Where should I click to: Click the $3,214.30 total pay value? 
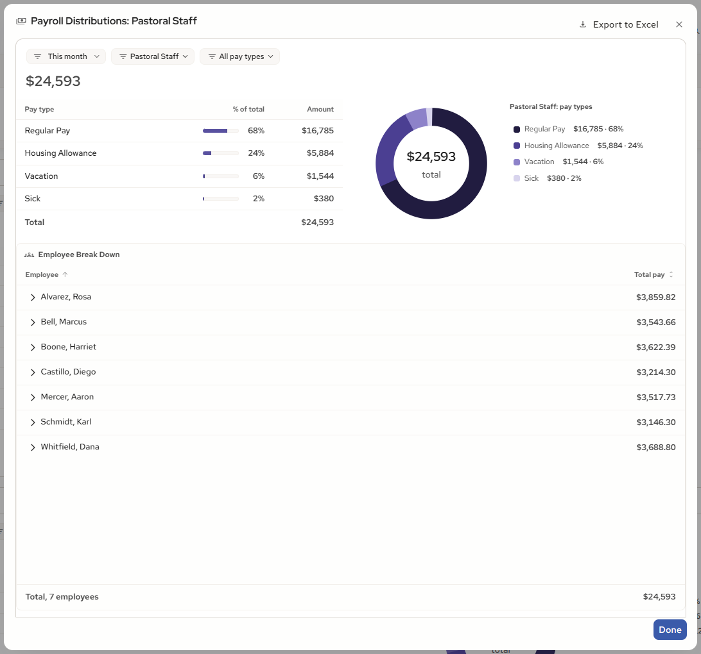[x=656, y=373]
